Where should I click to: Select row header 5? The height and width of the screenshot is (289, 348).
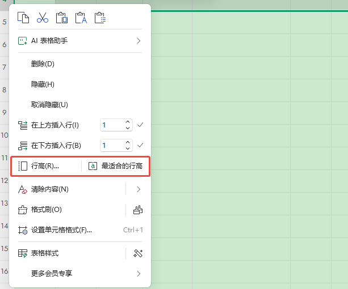pyautogui.click(x=4, y=22)
